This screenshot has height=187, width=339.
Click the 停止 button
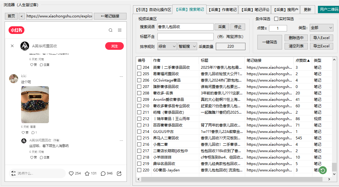tap(238, 27)
